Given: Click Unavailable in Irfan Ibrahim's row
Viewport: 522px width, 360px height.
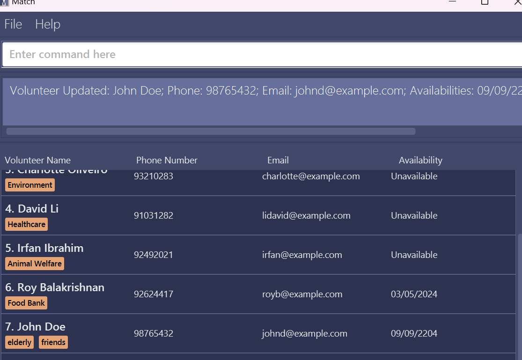Looking at the screenshot, I should coord(414,255).
